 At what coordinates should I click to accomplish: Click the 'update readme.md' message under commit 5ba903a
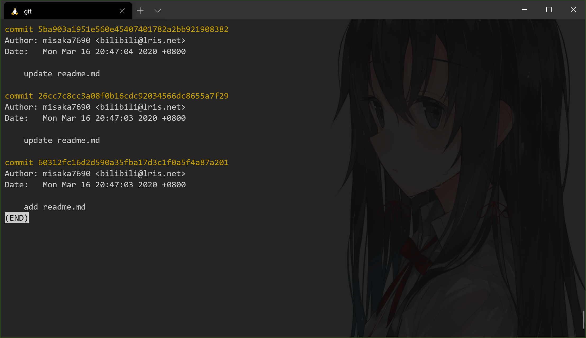pyautogui.click(x=62, y=73)
